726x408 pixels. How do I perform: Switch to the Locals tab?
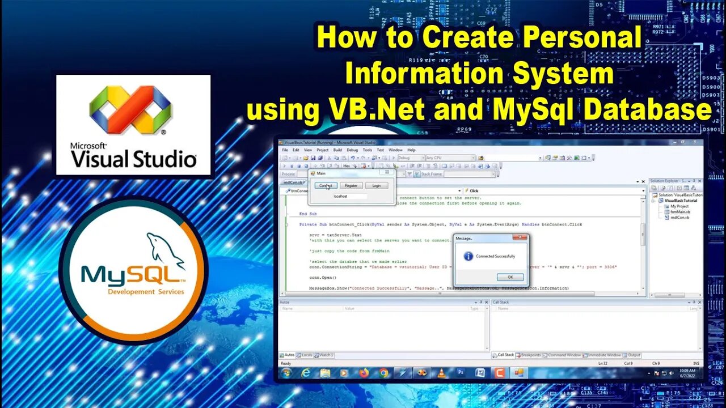[x=305, y=355]
